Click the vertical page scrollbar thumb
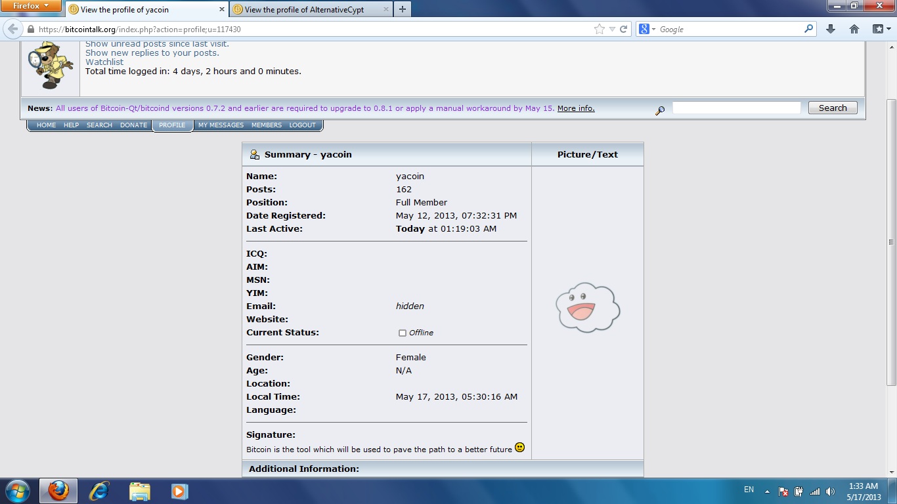This screenshot has width=897, height=504. click(x=891, y=241)
